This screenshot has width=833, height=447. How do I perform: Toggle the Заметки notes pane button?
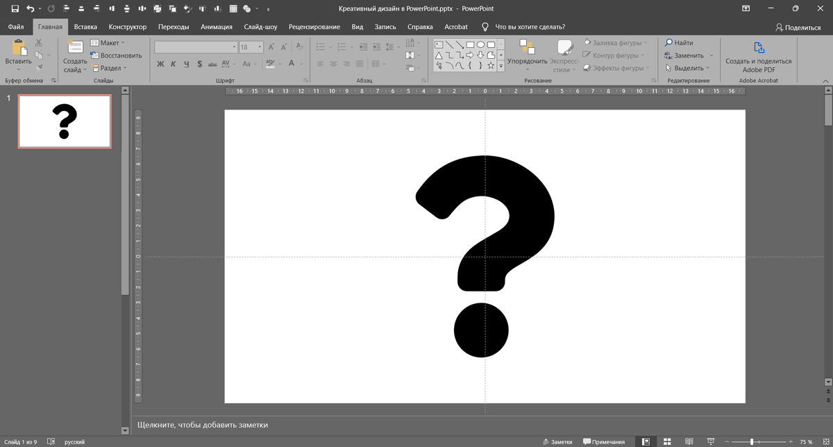[x=557, y=441]
